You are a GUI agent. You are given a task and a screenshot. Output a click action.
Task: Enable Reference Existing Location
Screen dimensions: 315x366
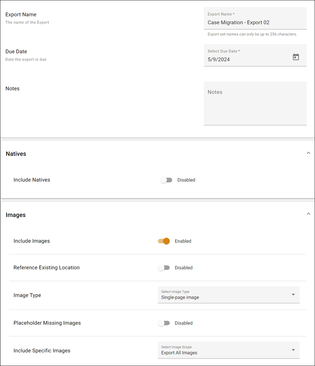click(164, 268)
